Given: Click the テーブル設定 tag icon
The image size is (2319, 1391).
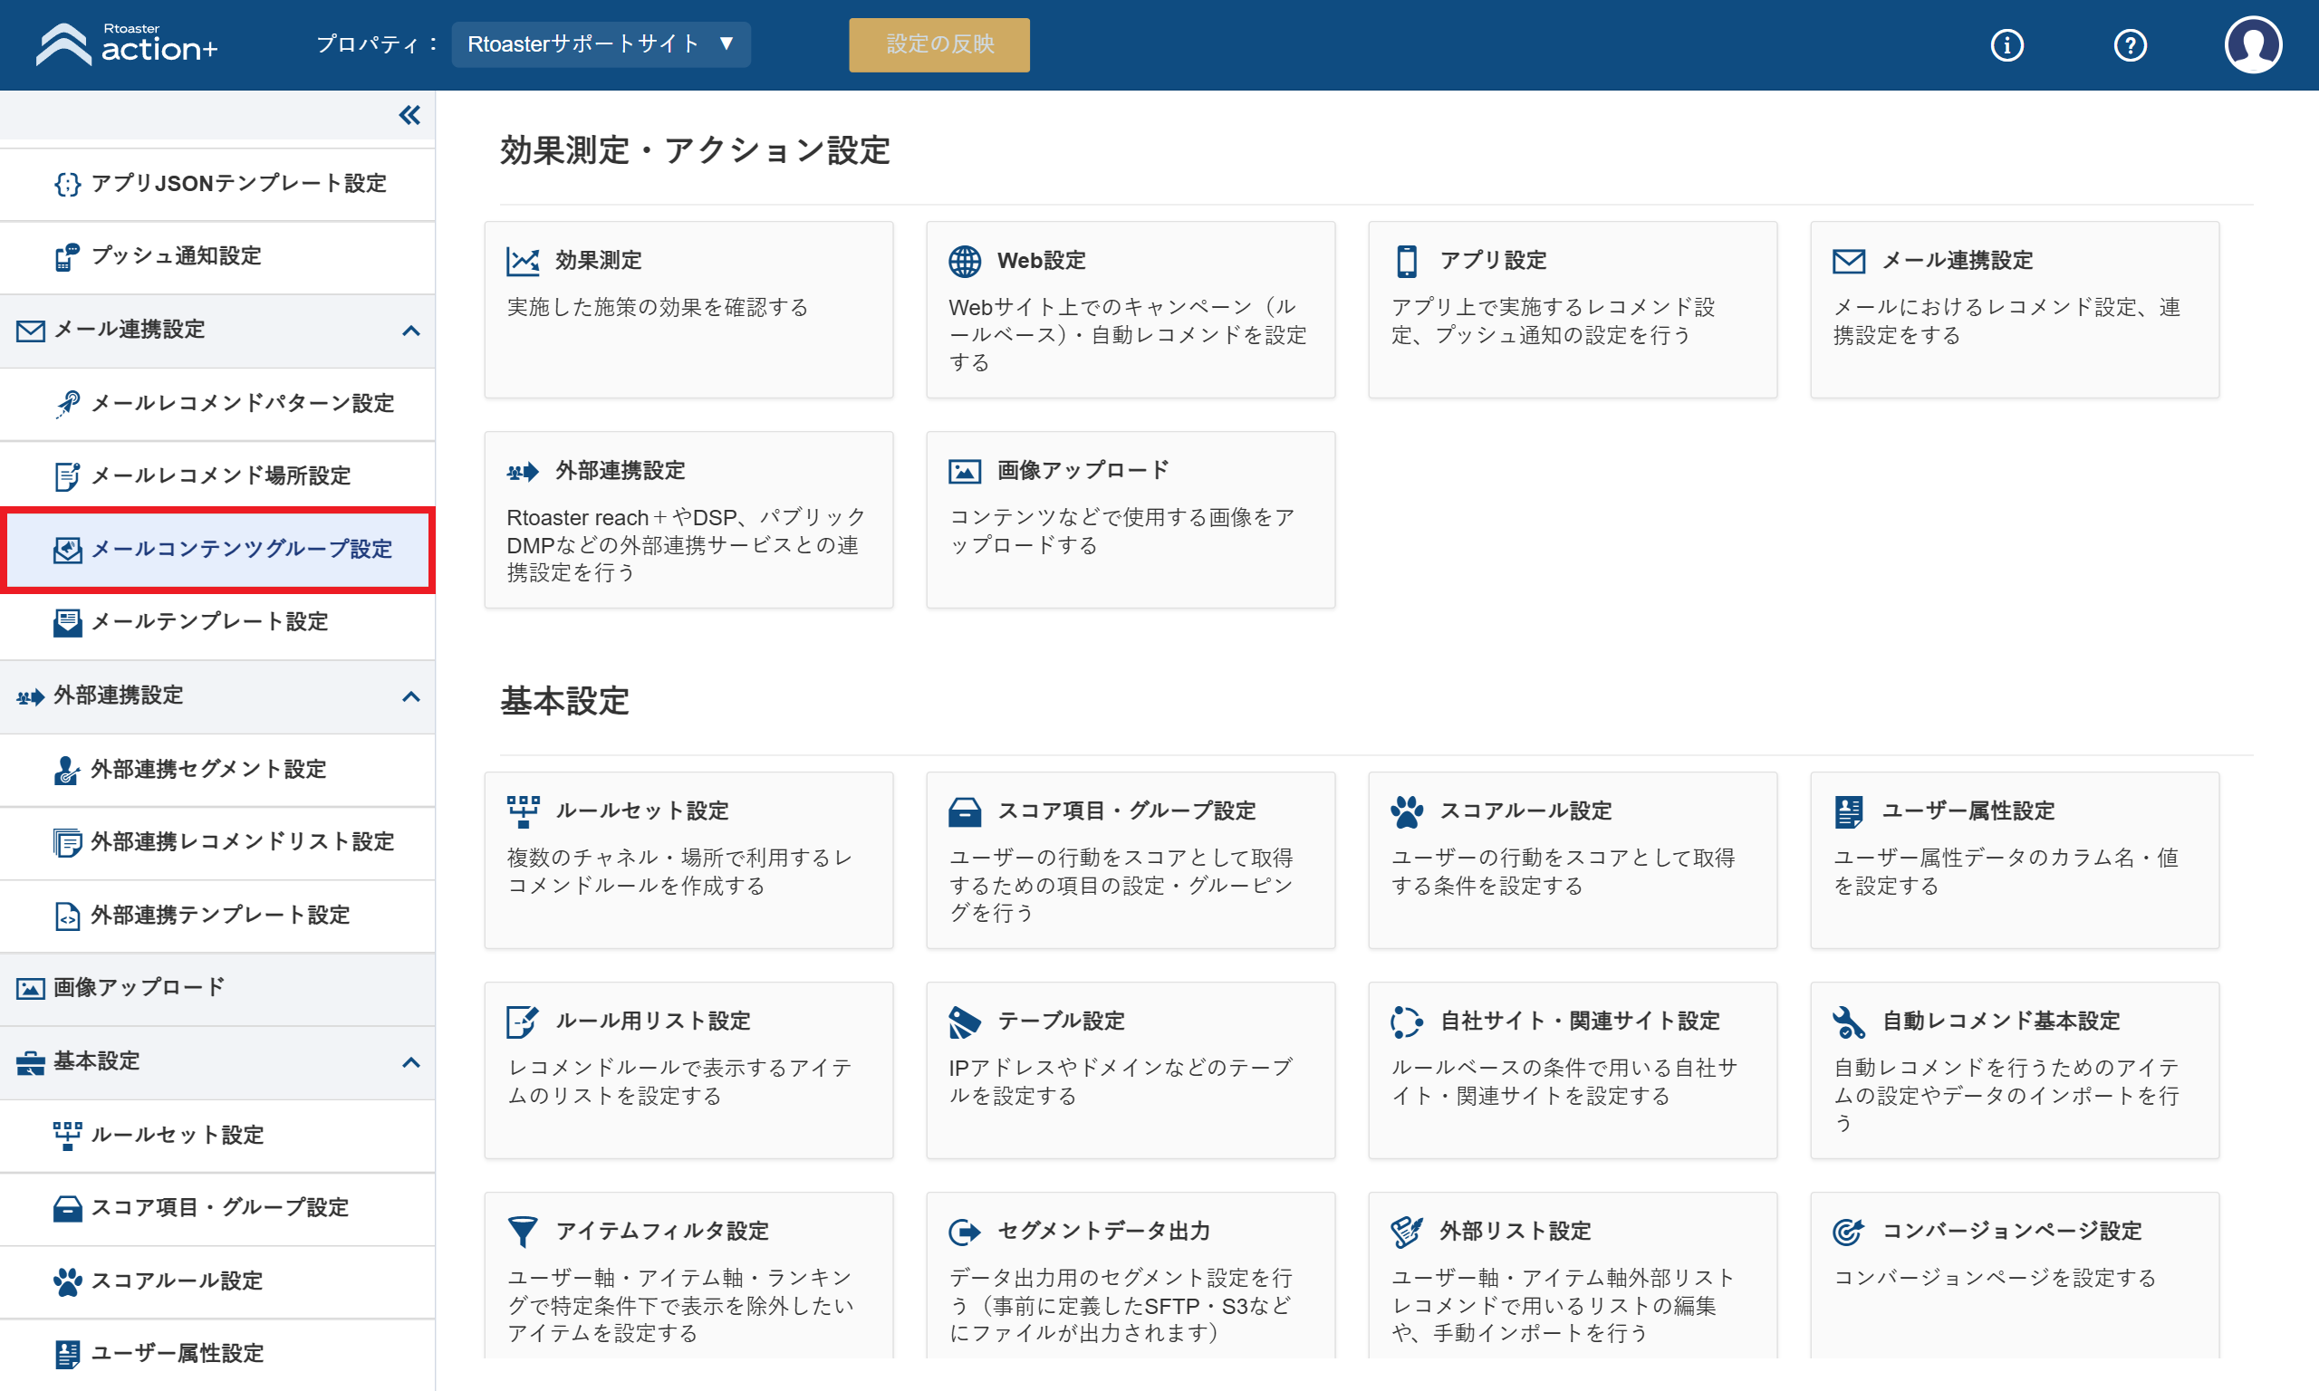Looking at the screenshot, I should (964, 1022).
